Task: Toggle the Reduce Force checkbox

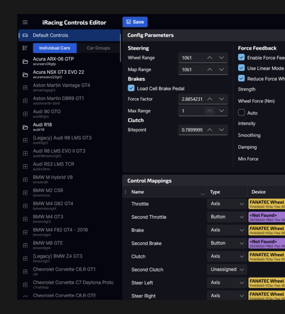Action: coord(241,78)
